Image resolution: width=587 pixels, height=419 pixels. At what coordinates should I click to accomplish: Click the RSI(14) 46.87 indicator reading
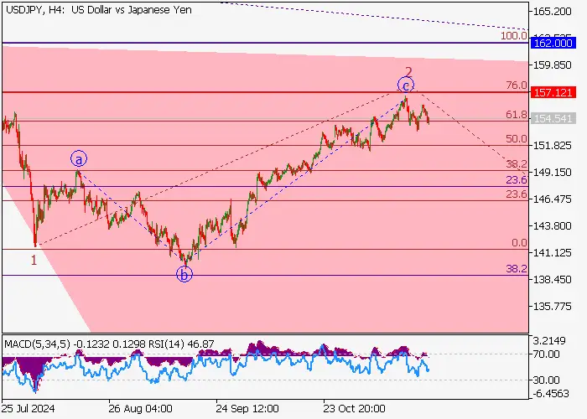pyautogui.click(x=181, y=344)
